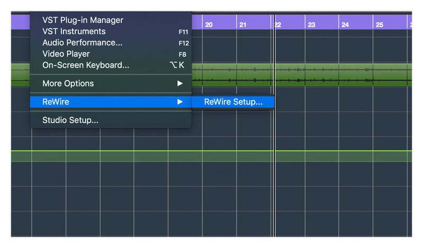Select Audio Performance... menu item
Screen dimensions: 423x248
111,43
